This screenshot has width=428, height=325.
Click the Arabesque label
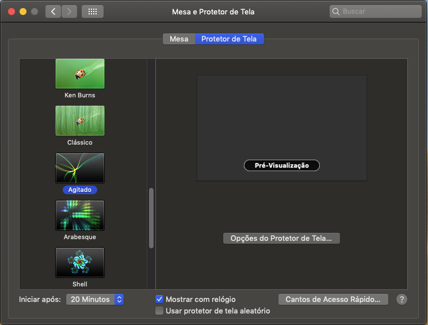tap(80, 237)
